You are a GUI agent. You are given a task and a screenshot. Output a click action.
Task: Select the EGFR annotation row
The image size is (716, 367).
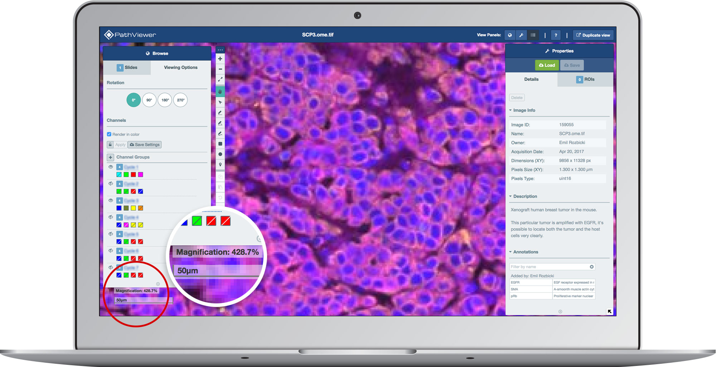tap(552, 282)
